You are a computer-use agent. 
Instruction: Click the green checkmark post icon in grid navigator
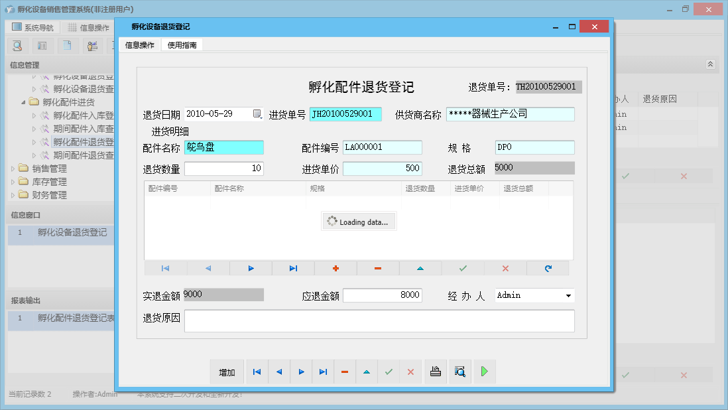(462, 268)
